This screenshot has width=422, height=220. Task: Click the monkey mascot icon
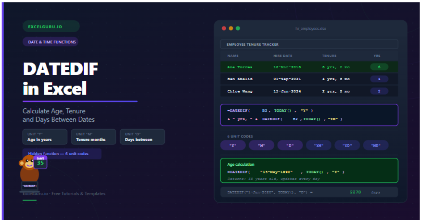tap(28, 170)
